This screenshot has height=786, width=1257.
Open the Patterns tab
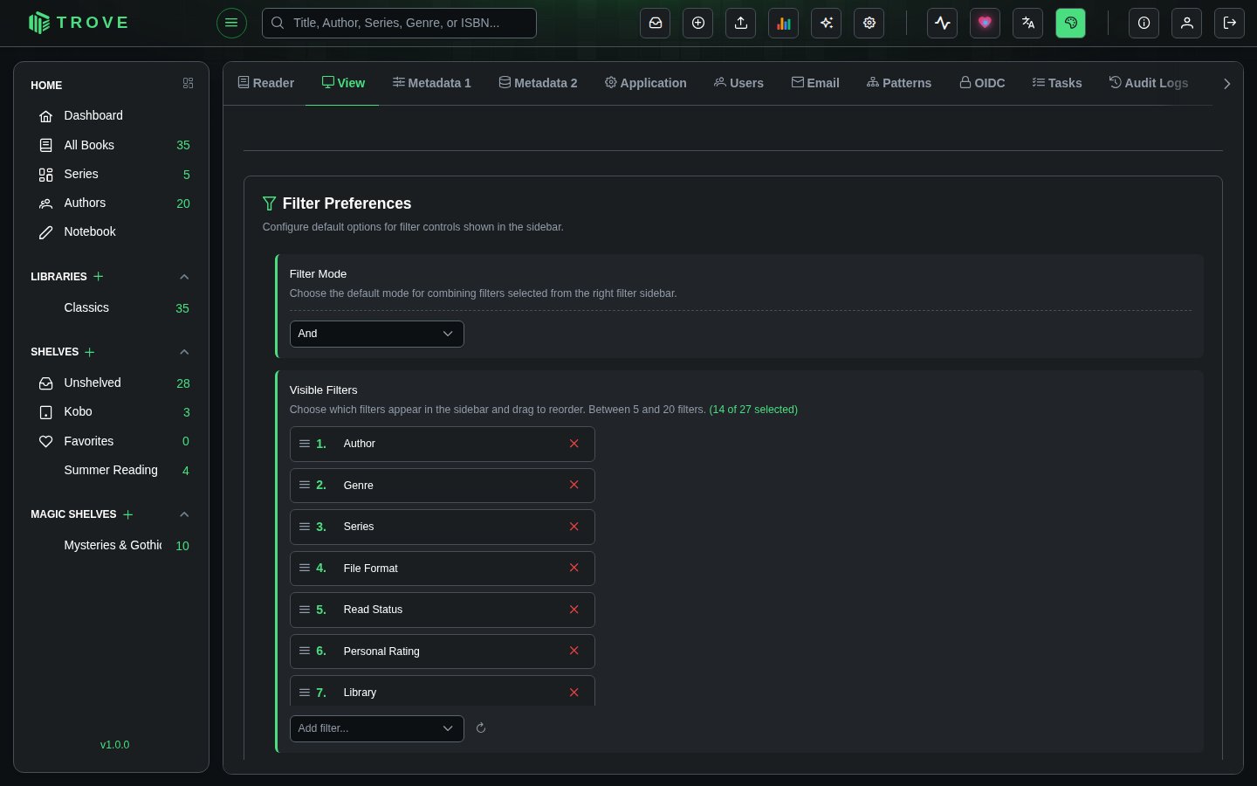tap(899, 83)
